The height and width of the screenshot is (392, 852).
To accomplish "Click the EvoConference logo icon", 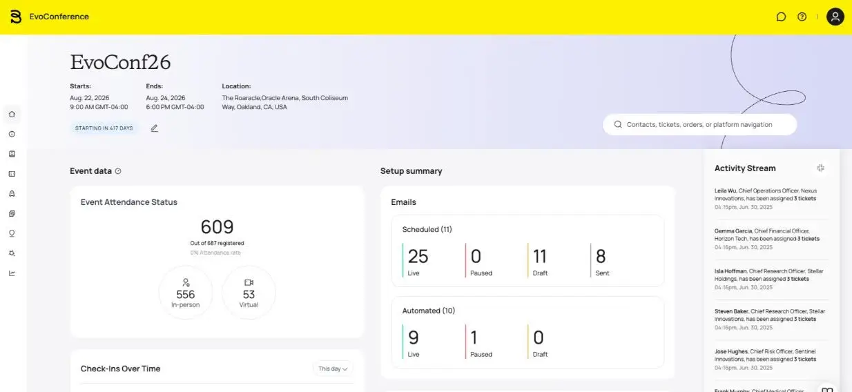I will tap(16, 17).
